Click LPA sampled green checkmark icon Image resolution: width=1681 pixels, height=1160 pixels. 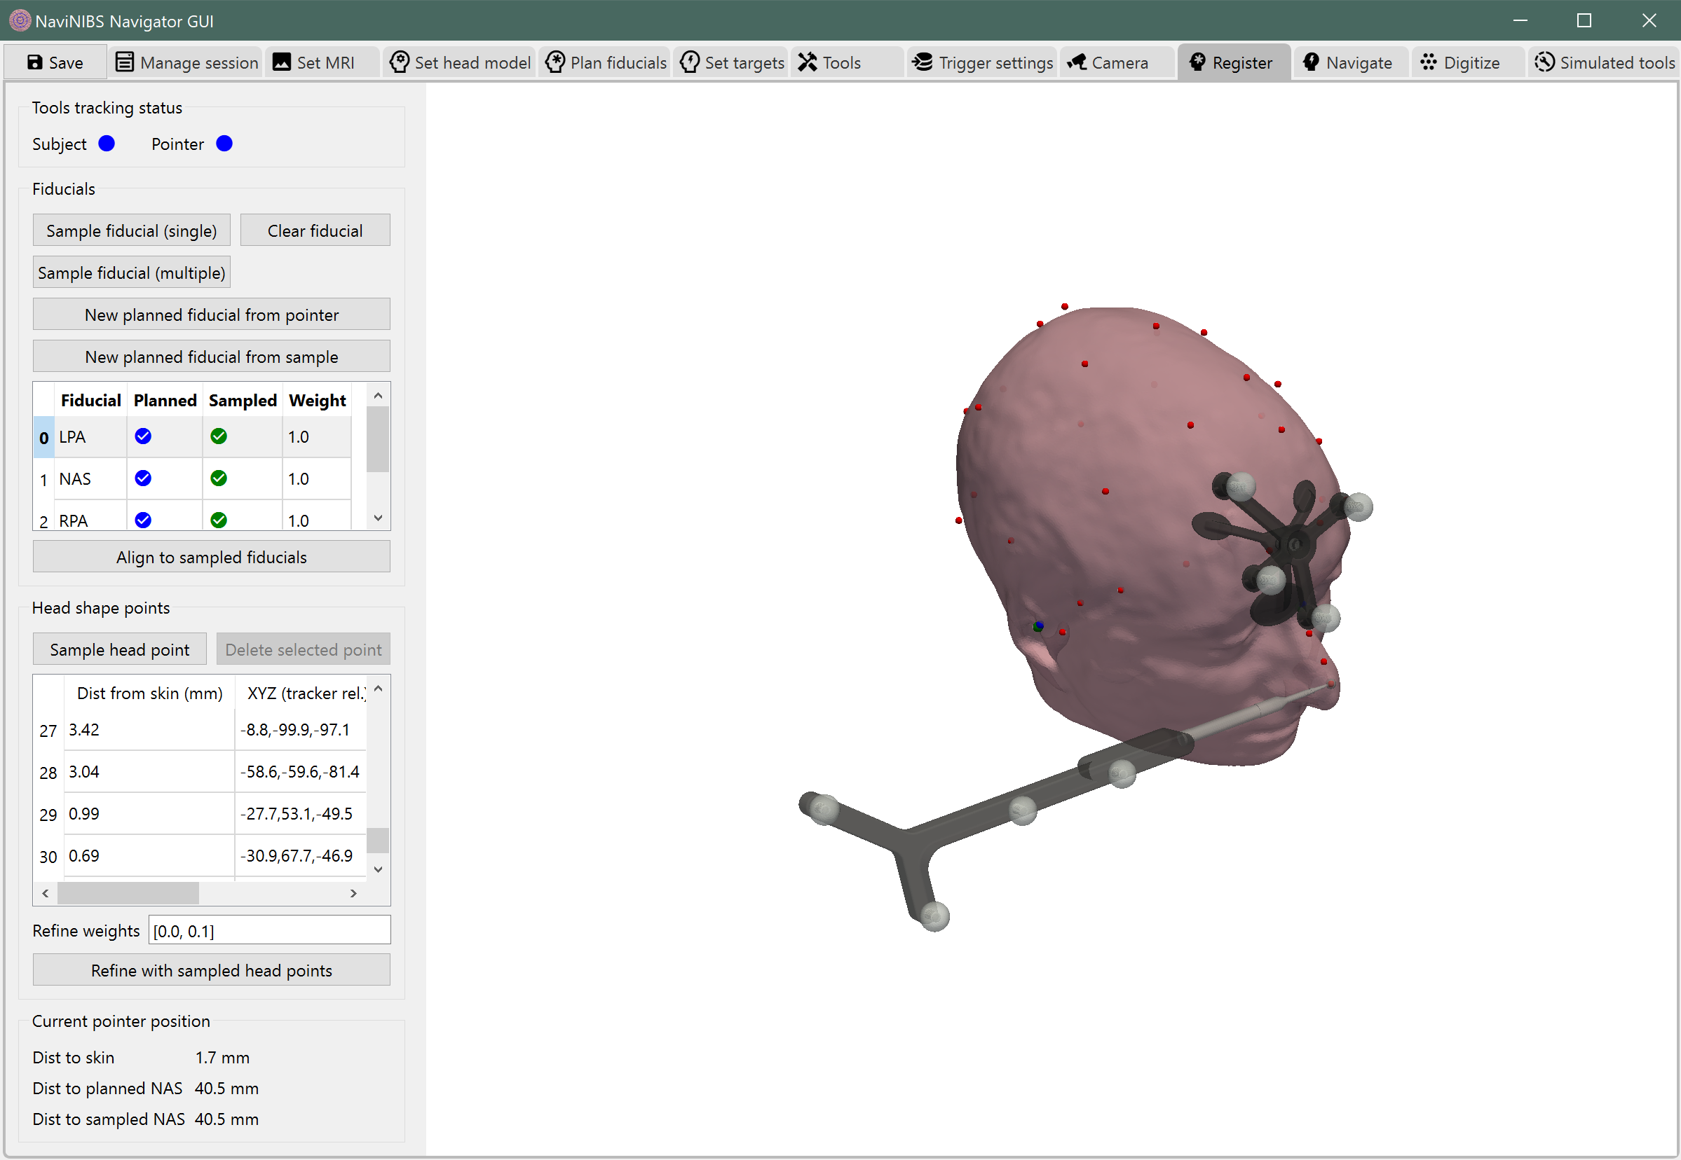click(218, 436)
